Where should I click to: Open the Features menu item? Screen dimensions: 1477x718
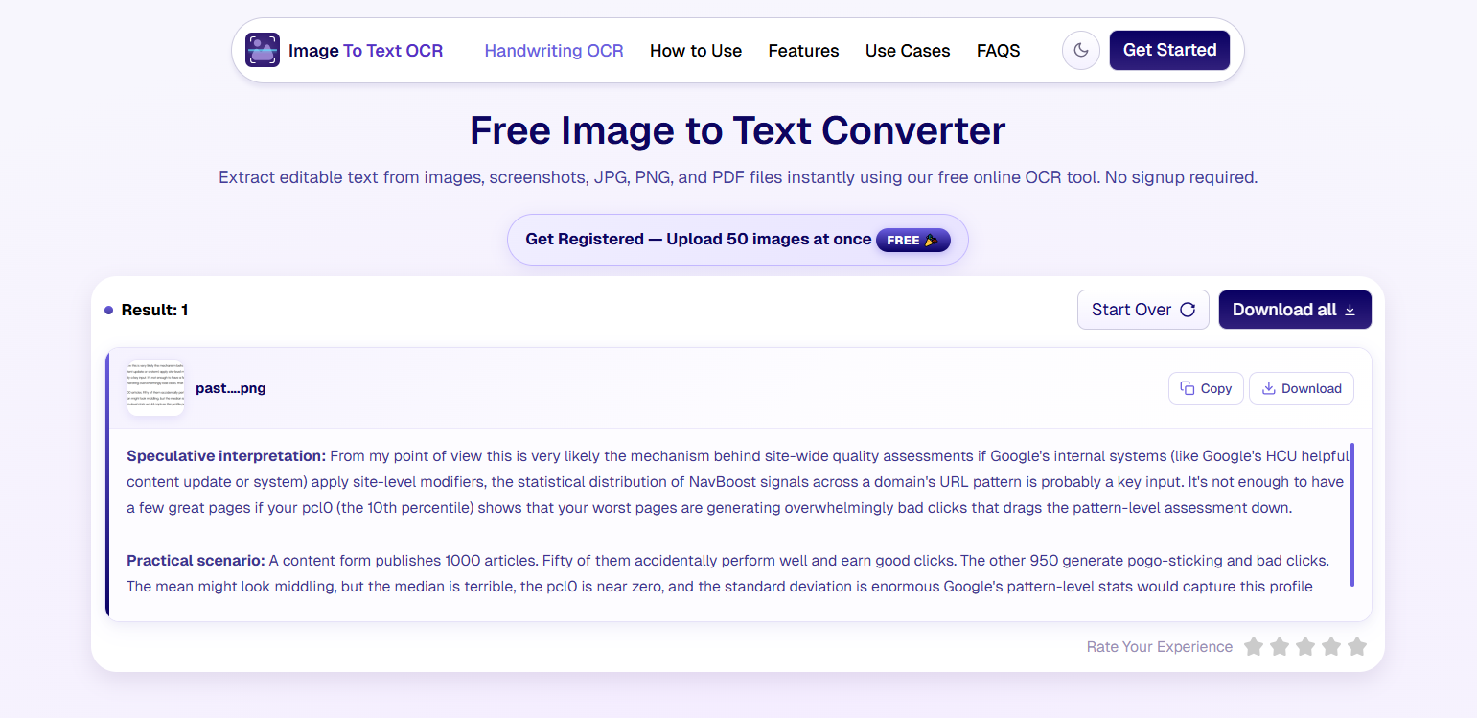[803, 51]
